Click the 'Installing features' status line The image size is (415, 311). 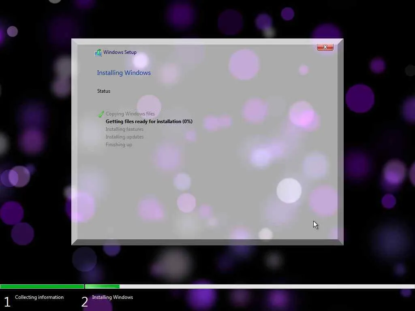point(124,129)
